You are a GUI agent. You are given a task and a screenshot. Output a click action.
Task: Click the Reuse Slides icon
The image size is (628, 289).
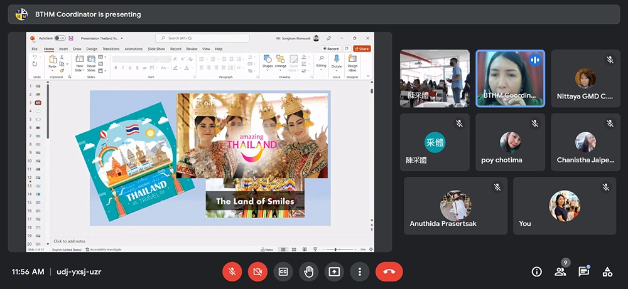coord(91,59)
